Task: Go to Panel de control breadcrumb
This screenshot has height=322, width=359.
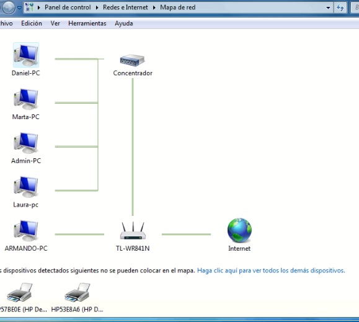Action: 68,7
